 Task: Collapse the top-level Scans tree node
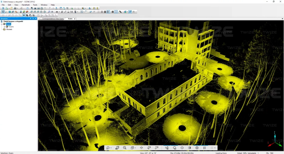[1, 24]
